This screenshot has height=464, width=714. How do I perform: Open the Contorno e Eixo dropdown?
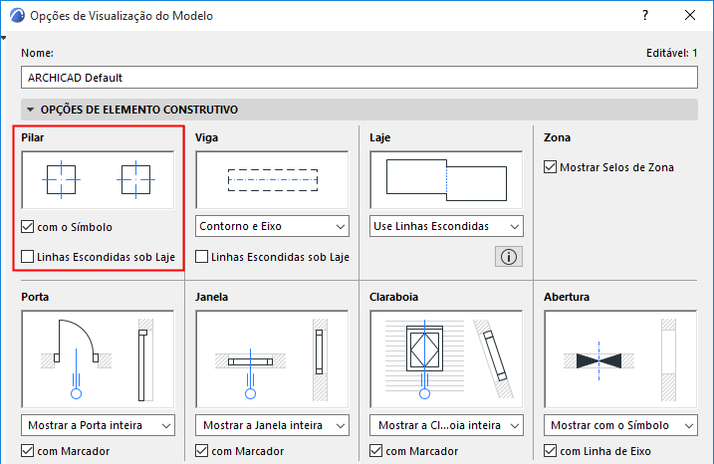[x=272, y=226]
